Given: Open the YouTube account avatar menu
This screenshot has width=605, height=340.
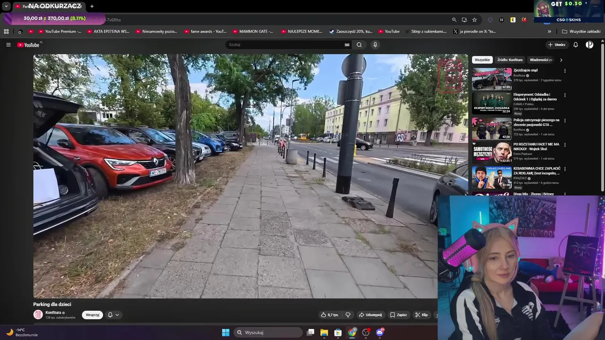Looking at the screenshot, I should [x=589, y=45].
